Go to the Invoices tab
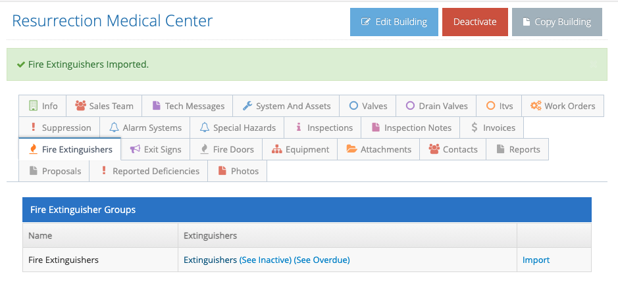618x305 pixels. pos(493,128)
